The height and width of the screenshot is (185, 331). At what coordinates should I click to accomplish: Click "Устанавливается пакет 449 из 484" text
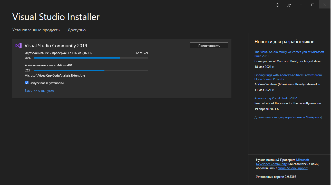click(49, 65)
